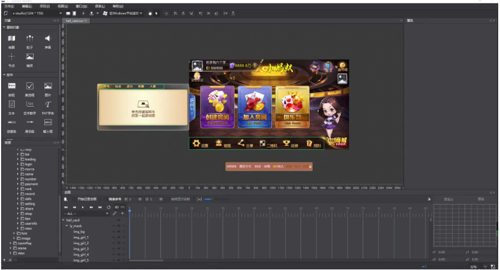Screen dimensions: 500x270
Task: Select the Sound speaker object icon
Action: click(x=48, y=38)
